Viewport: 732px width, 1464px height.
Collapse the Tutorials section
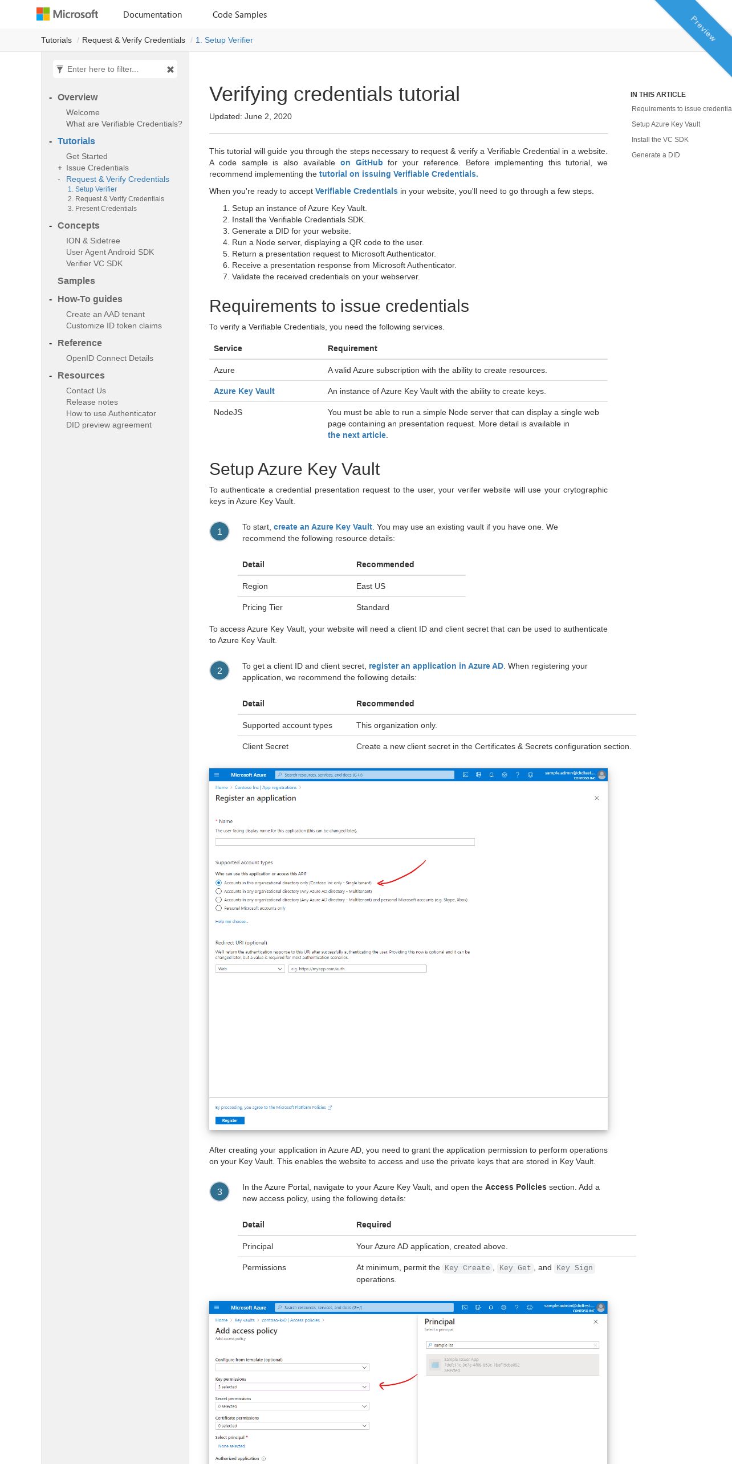[x=51, y=141]
